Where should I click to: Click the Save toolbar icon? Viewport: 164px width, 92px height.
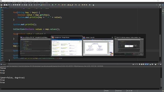click(x=5, y=5)
